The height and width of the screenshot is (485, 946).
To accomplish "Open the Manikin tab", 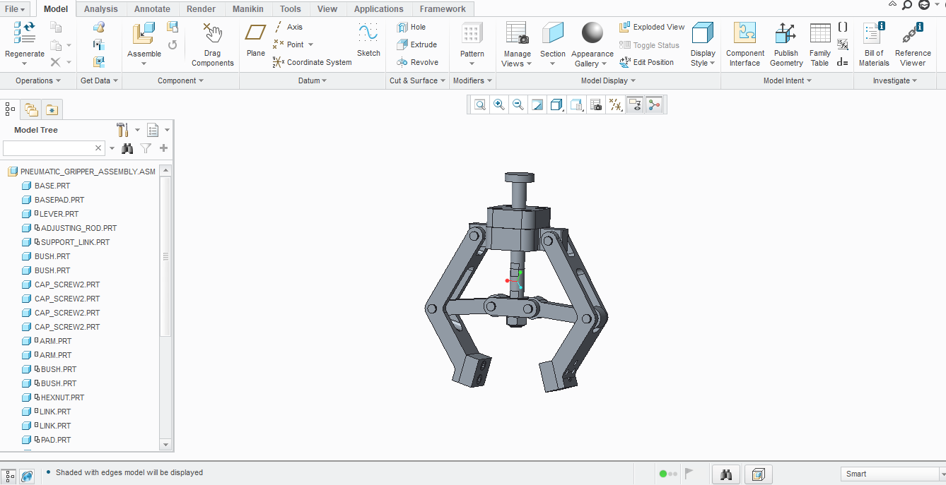I will pyautogui.click(x=248, y=9).
